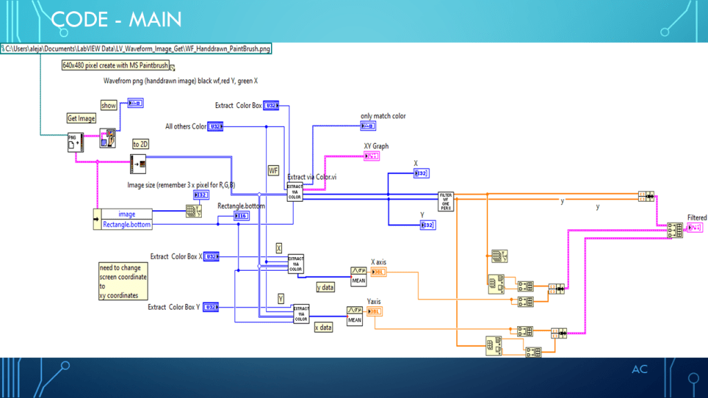Select the 'Extract Color Box X' U32 terminal
The width and height of the screenshot is (708, 398).
pyautogui.click(x=212, y=256)
